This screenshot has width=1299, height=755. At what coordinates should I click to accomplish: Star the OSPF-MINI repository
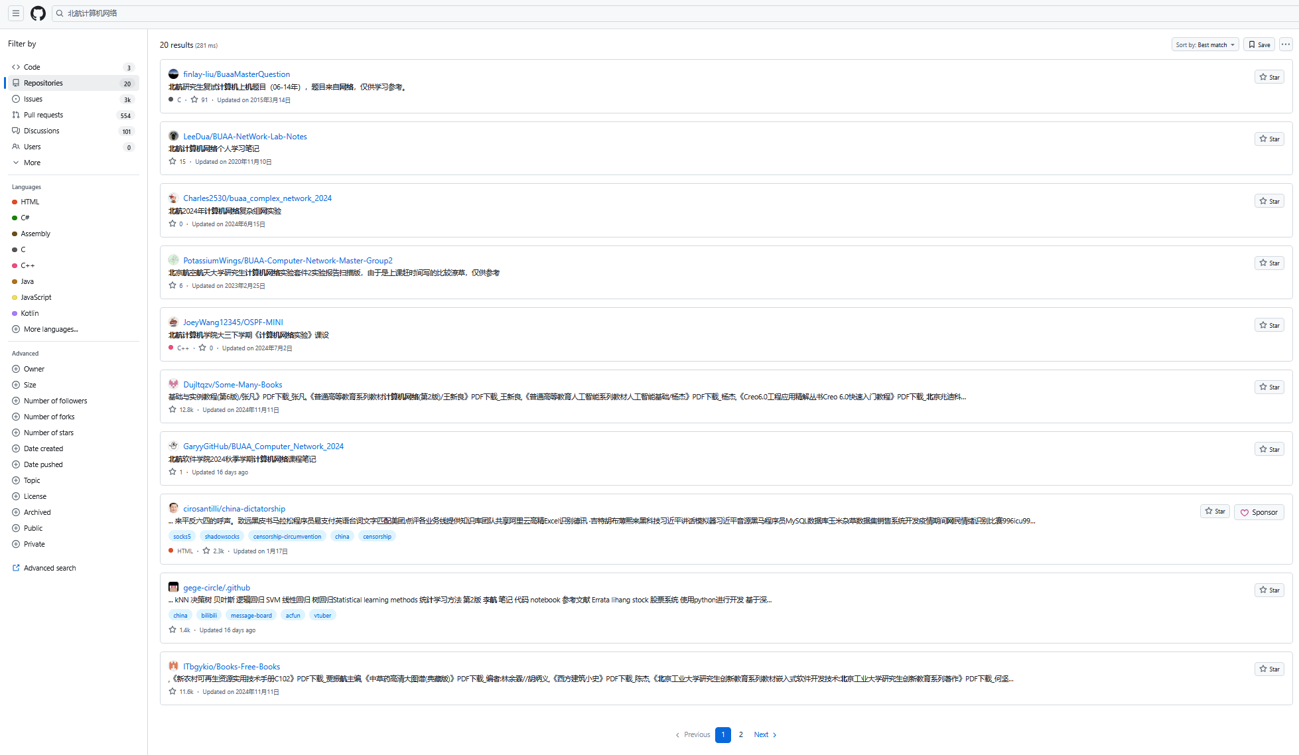1269,325
